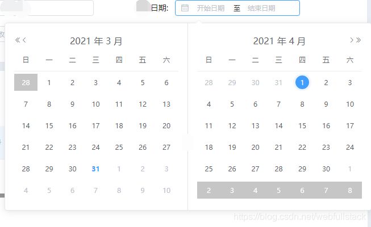Viewport: 371px width, 227px height.
Task: Select March 13 in left calendar
Action: (x=166, y=104)
